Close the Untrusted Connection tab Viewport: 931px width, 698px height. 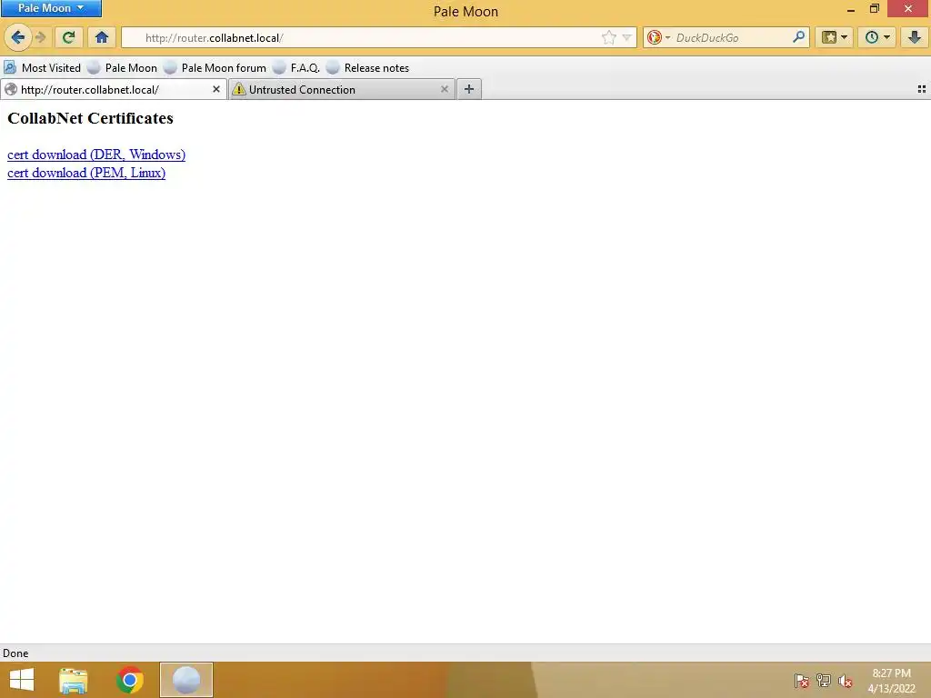(444, 89)
